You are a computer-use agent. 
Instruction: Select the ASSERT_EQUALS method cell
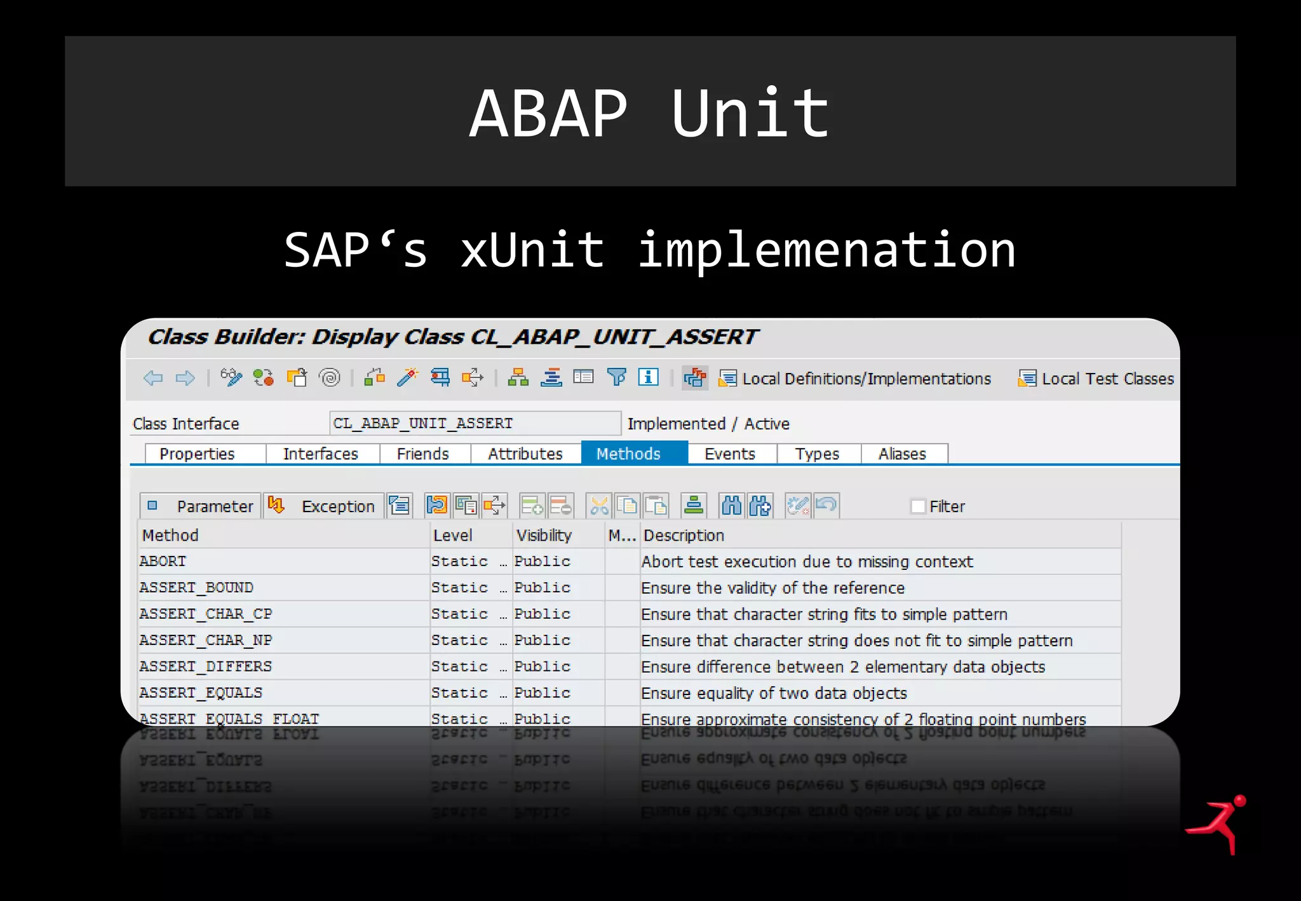pos(284,693)
